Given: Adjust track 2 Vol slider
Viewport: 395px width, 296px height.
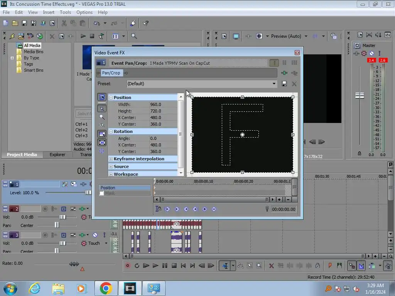Looking at the screenshot, I should tap(62, 217).
